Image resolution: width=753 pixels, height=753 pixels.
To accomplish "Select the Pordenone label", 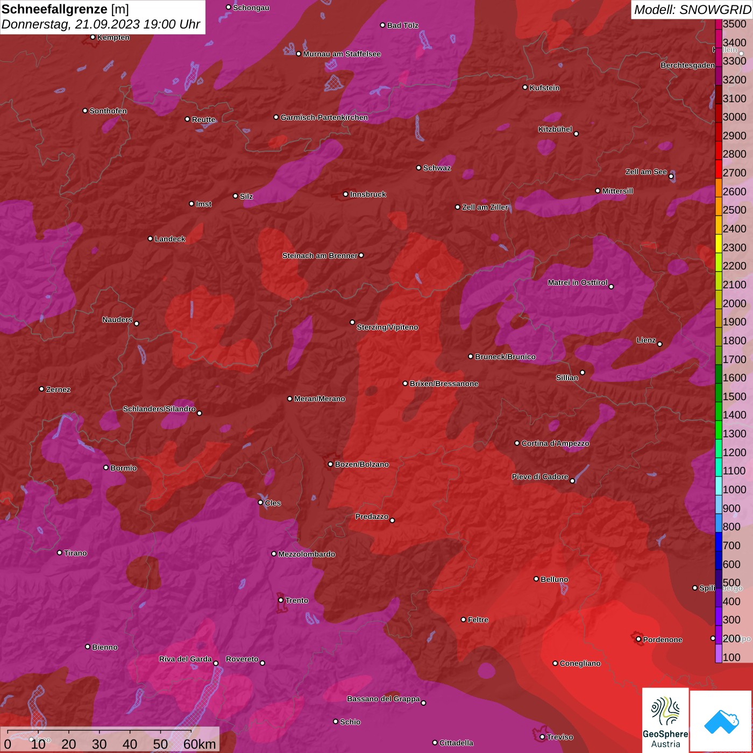I will coord(663,640).
